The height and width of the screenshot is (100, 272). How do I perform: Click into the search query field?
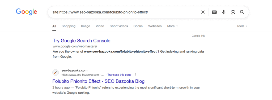(x=125, y=12)
